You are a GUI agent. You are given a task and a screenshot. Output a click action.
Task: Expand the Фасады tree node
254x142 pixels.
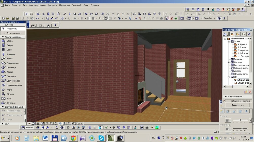[229, 62]
